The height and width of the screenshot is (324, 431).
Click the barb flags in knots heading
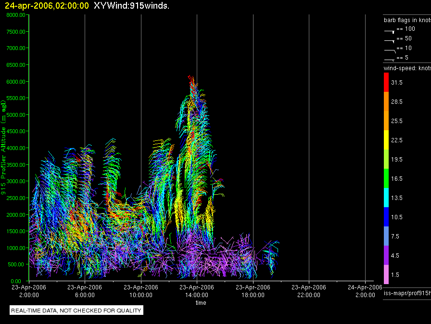(406, 20)
